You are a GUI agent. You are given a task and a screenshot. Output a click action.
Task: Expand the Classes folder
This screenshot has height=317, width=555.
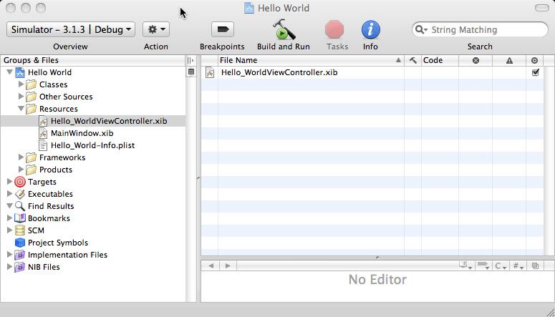[21, 84]
